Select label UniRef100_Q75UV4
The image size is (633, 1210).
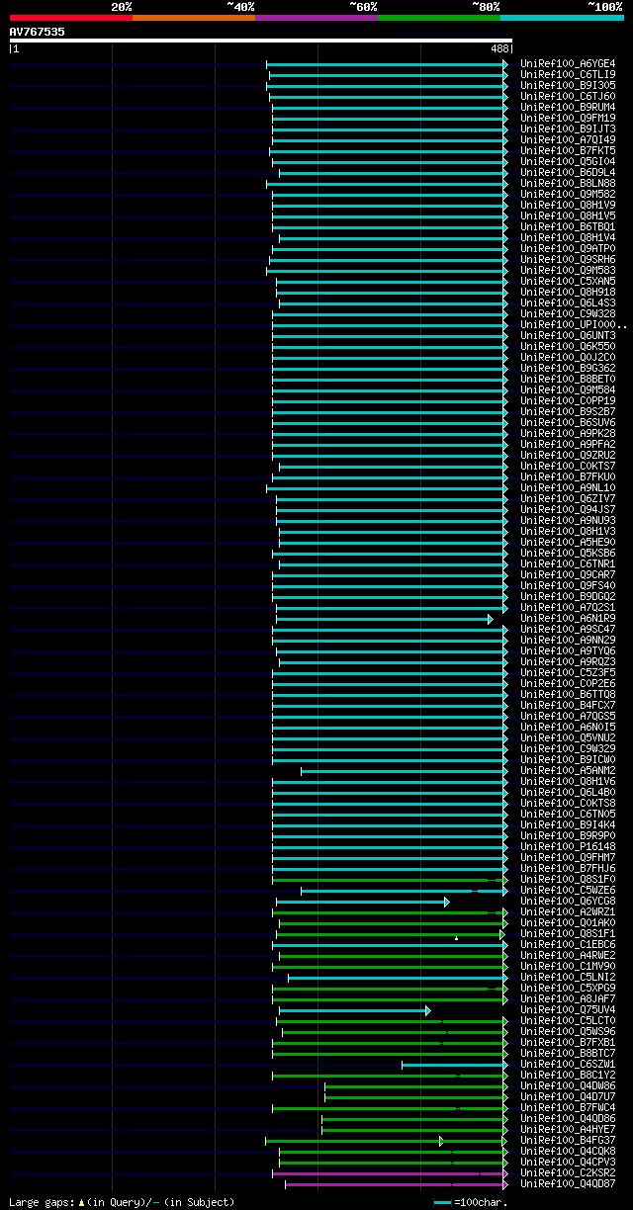point(568,1009)
